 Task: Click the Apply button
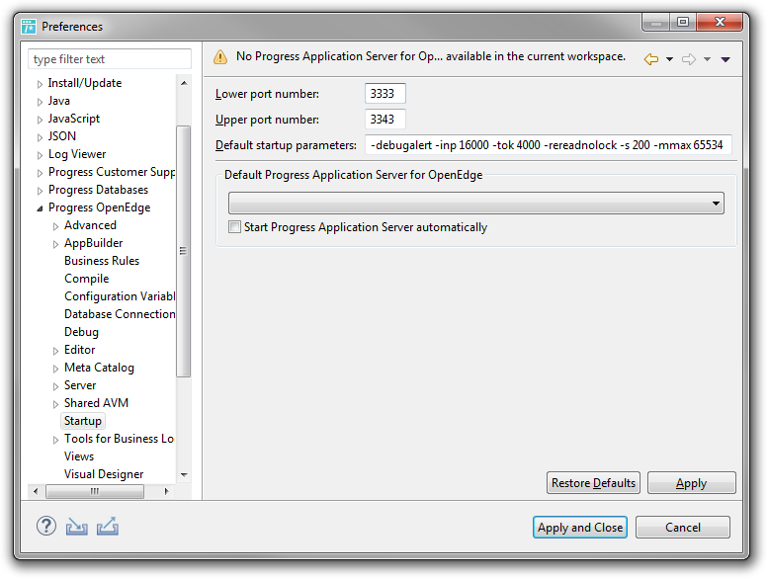691,483
